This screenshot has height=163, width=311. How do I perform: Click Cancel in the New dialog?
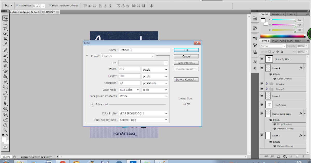[186, 56]
